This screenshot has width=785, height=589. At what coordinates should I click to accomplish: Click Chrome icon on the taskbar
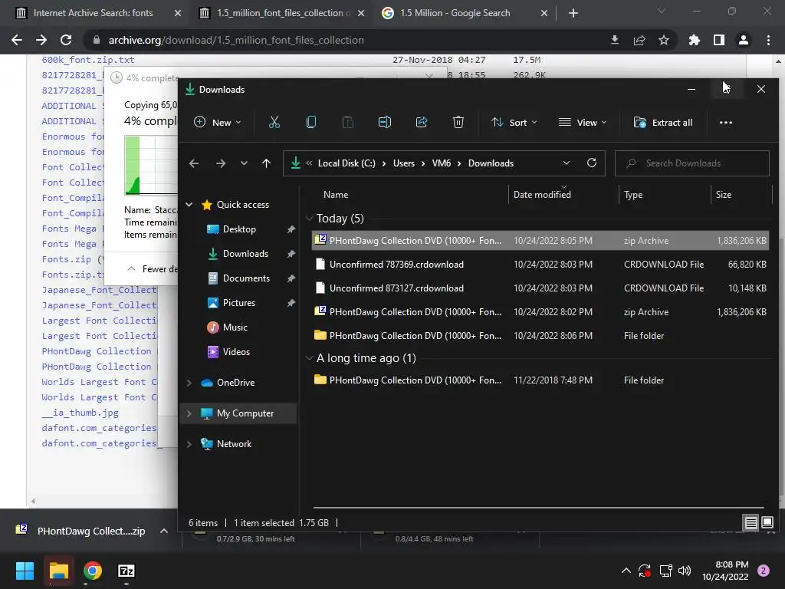click(93, 571)
